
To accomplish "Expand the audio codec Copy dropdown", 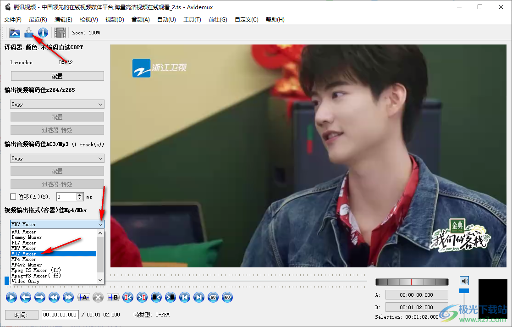I will [x=57, y=158].
